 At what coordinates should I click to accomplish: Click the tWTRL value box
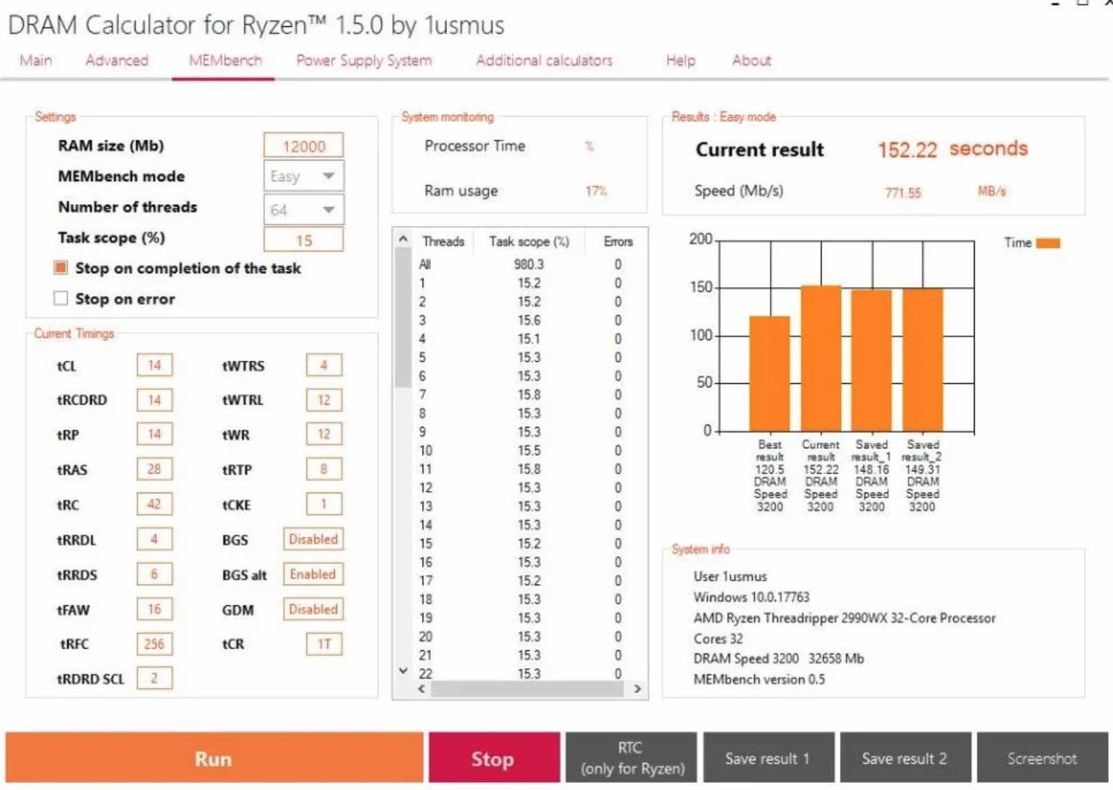324,400
